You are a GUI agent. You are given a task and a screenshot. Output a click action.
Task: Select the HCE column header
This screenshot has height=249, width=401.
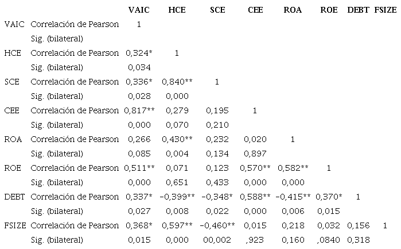(x=177, y=10)
